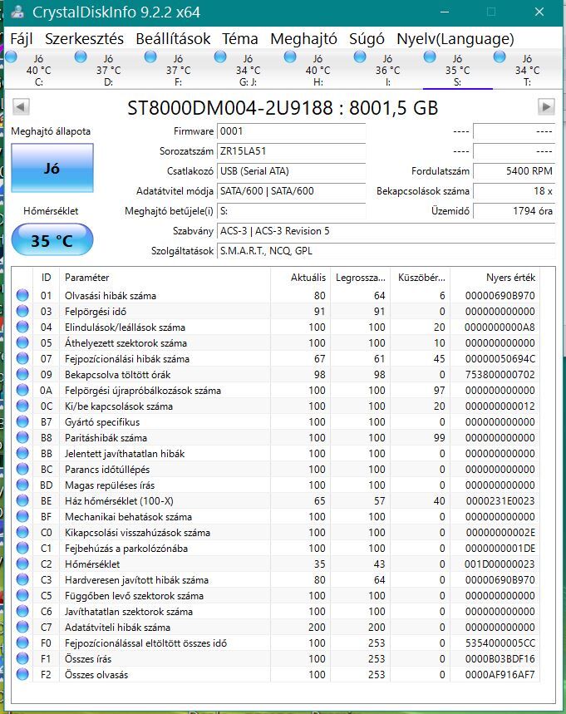Click status orb for attribute BB

(x=22, y=453)
